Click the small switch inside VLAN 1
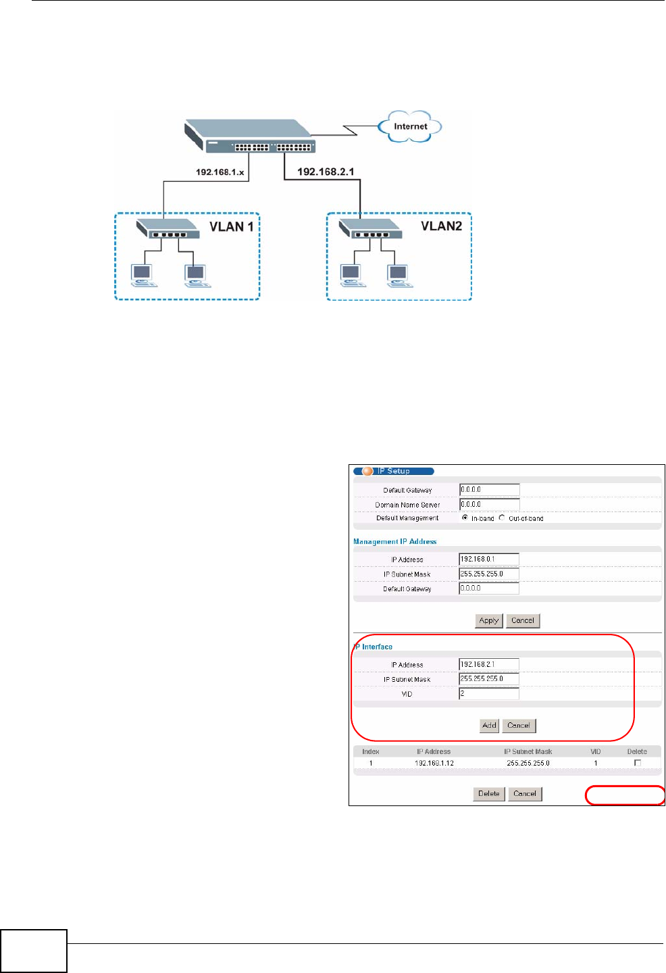 click(168, 228)
